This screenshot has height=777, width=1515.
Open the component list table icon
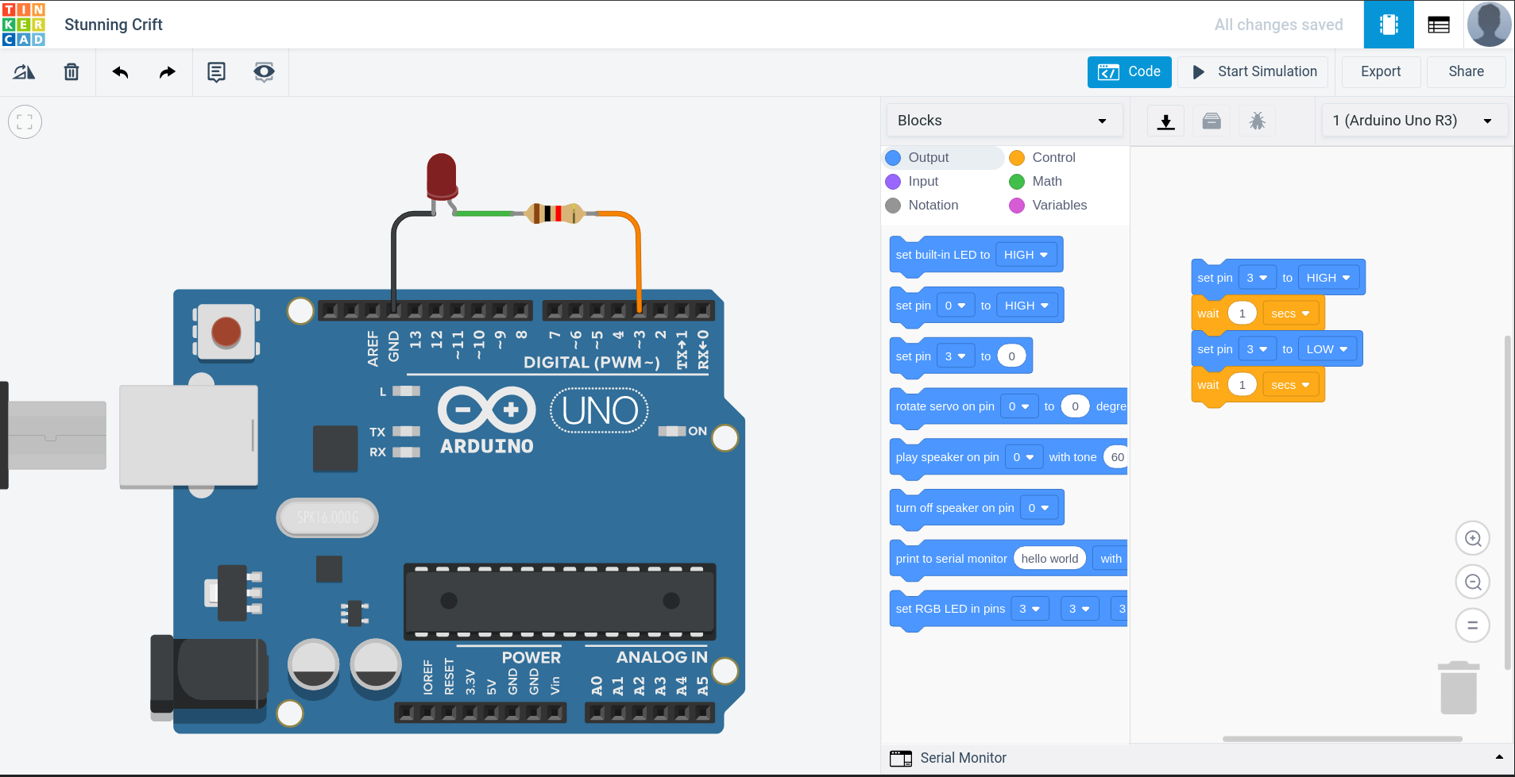pyautogui.click(x=1439, y=25)
